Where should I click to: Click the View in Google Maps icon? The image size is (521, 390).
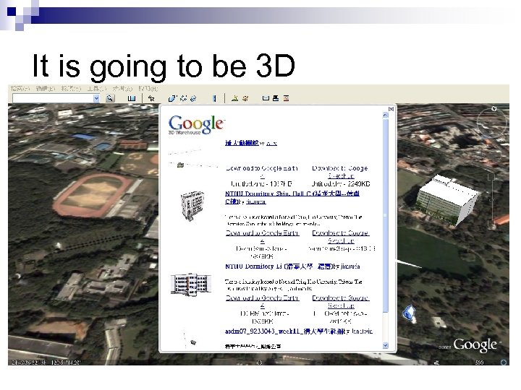[x=286, y=98]
